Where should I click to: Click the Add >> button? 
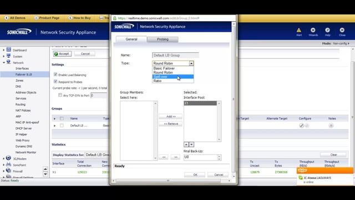[171, 117]
